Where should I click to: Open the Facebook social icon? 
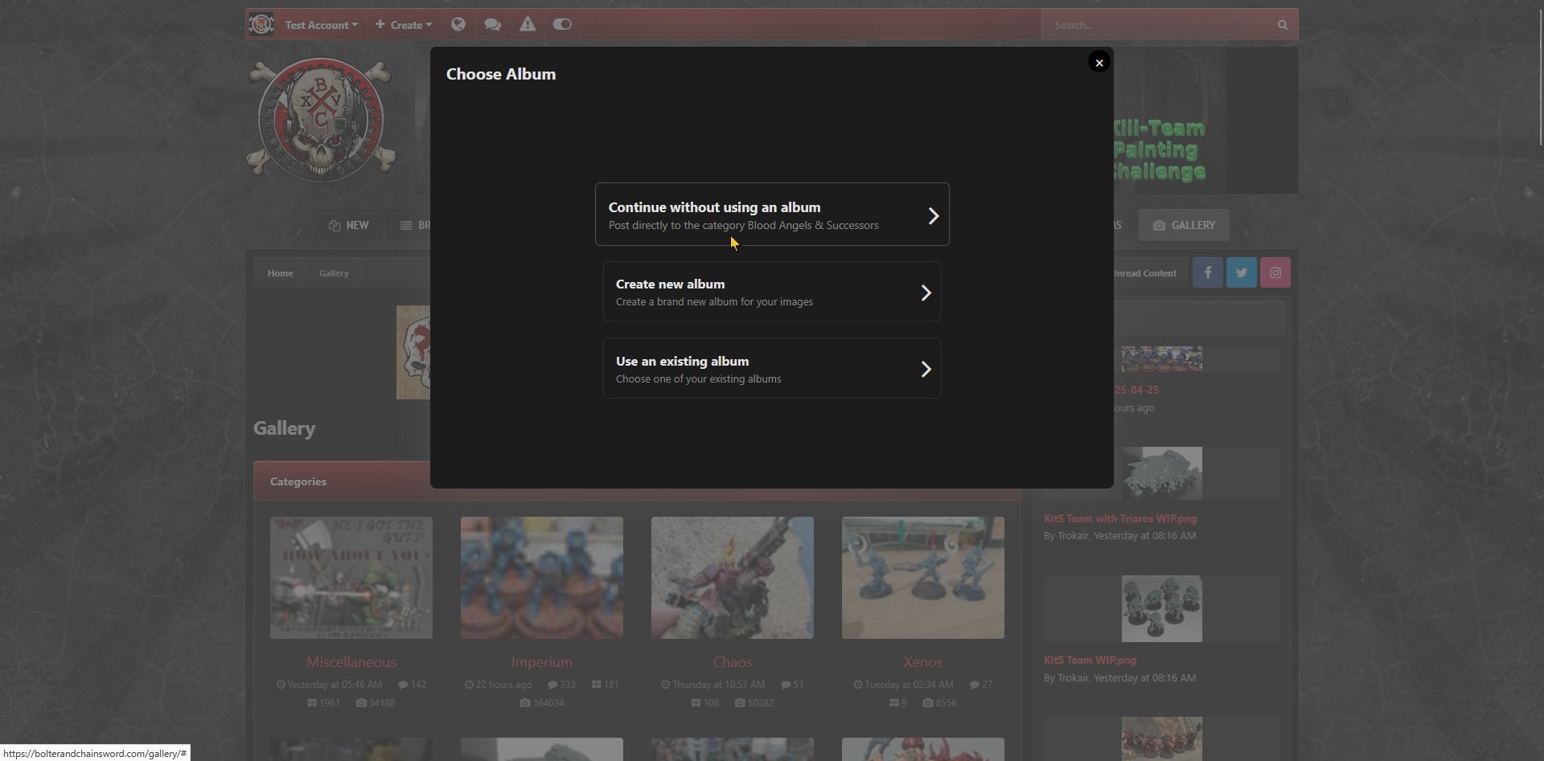point(1207,272)
